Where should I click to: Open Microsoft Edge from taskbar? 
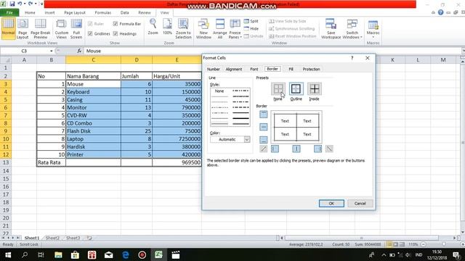[126, 254]
